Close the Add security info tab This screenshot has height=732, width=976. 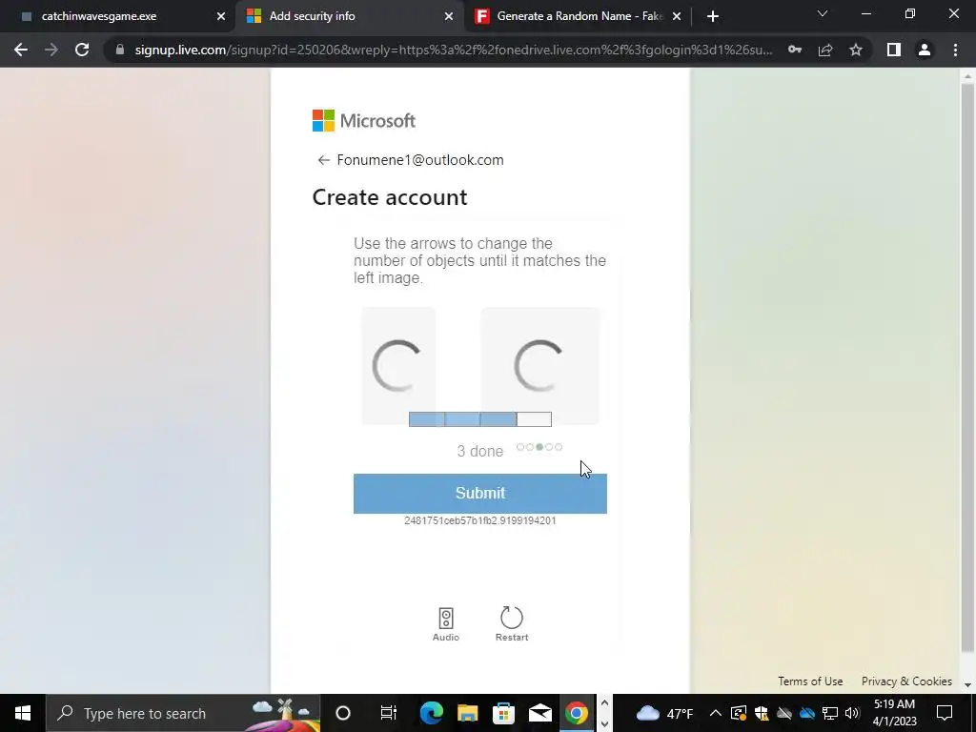449,16
